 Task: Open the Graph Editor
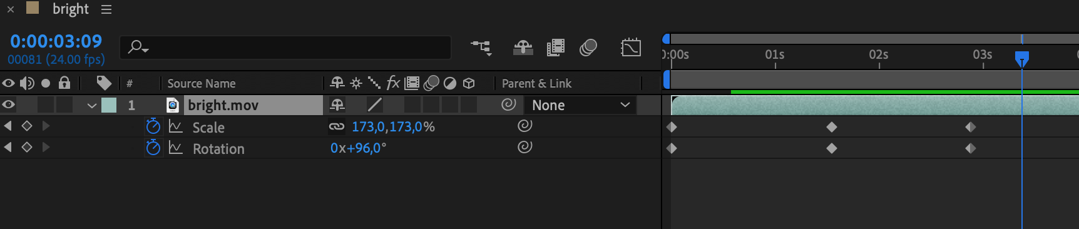click(630, 47)
